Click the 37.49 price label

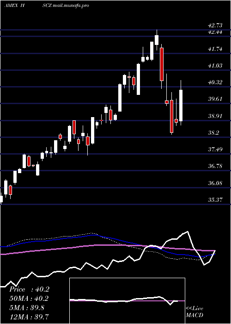click(215, 150)
